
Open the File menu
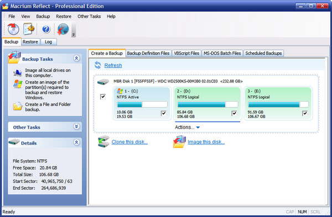tap(12, 16)
